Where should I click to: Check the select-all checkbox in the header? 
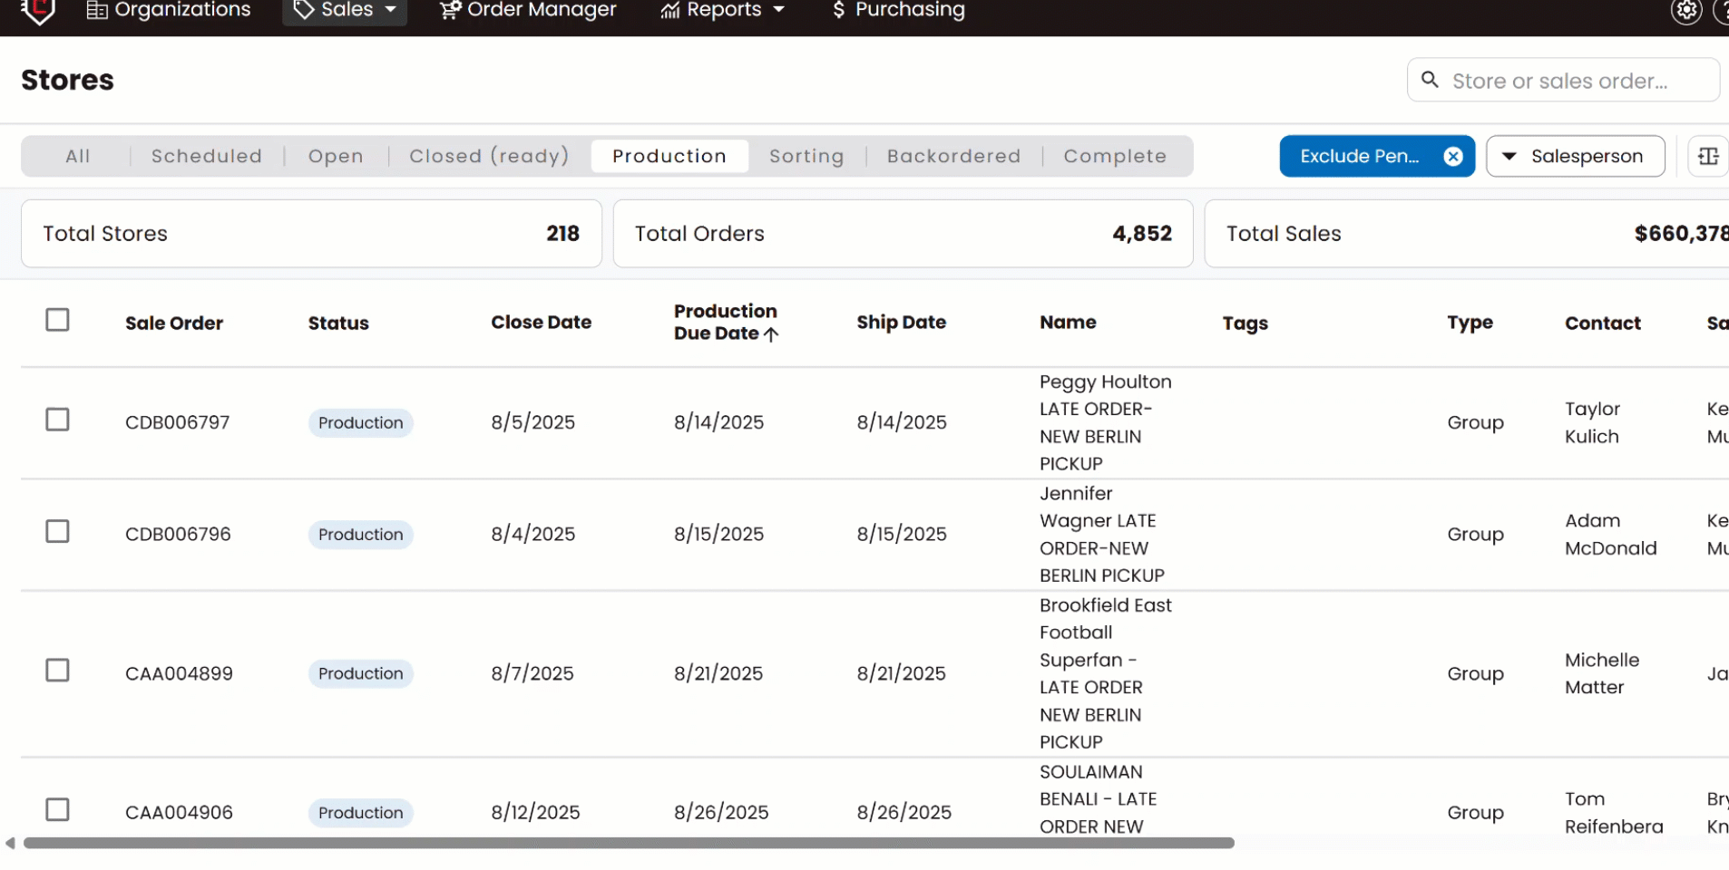(57, 319)
